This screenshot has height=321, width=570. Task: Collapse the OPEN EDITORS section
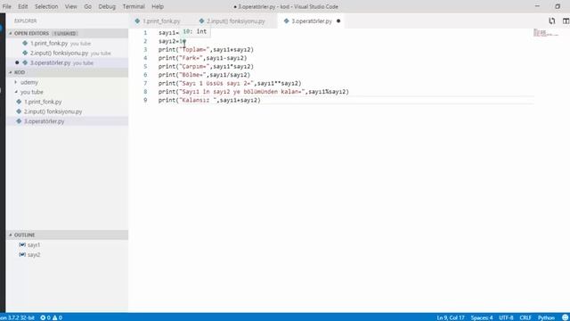click(67, 34)
